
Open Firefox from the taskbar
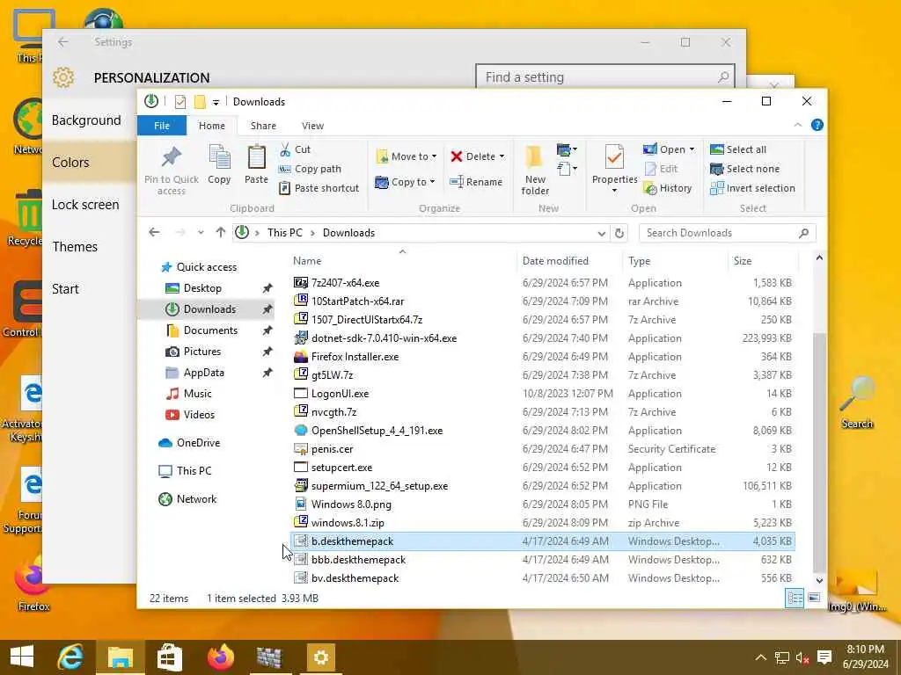click(221, 657)
